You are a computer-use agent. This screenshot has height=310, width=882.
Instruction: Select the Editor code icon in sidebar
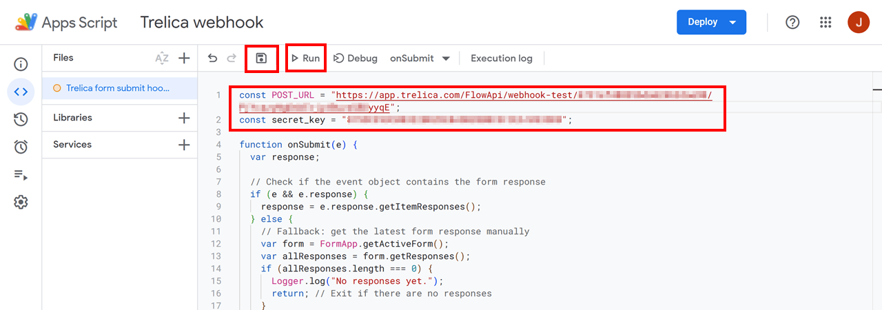pyautogui.click(x=21, y=92)
